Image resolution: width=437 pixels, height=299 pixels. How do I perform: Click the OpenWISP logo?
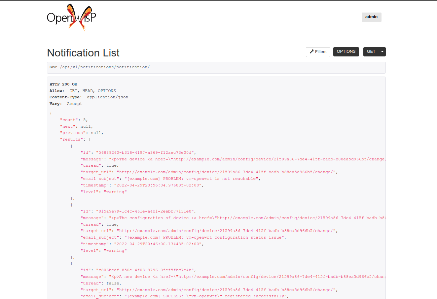pos(71,17)
